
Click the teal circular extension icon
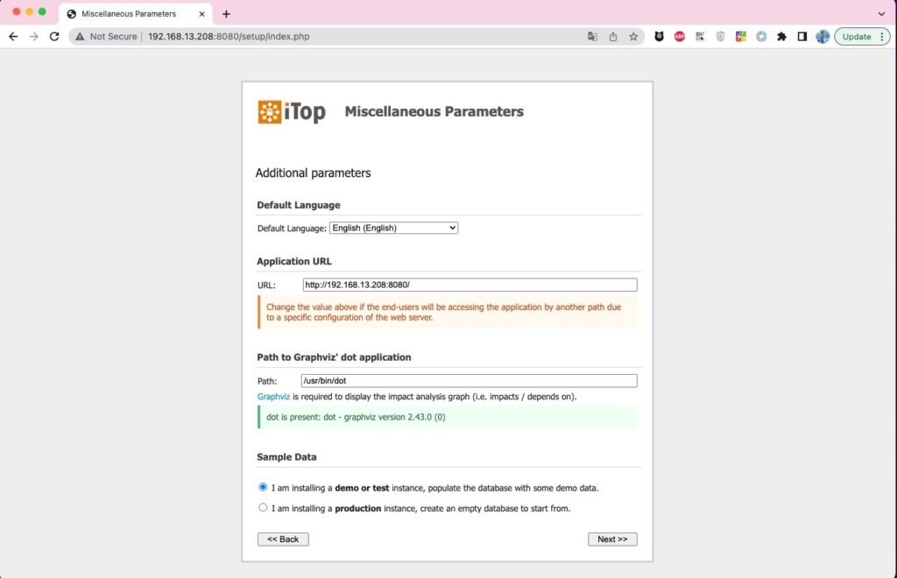[761, 37]
